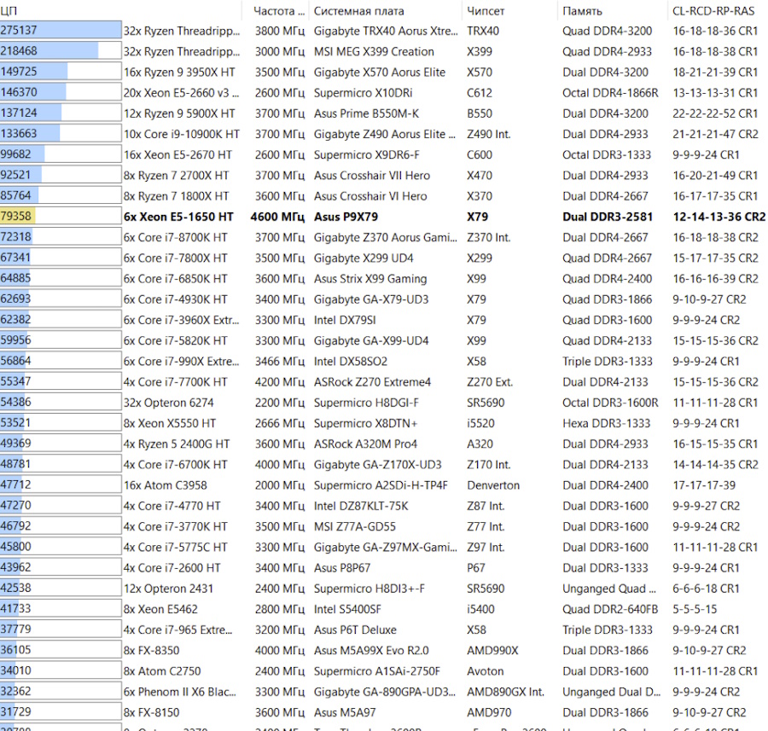Click ASRock Z270 Extreme4 cell

[x=372, y=382]
